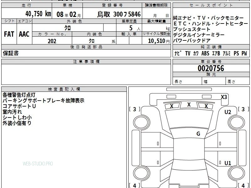The height and width of the screenshot is (188, 251).
Task: Select the リサイクル預託金 header
Action: pos(156,34)
